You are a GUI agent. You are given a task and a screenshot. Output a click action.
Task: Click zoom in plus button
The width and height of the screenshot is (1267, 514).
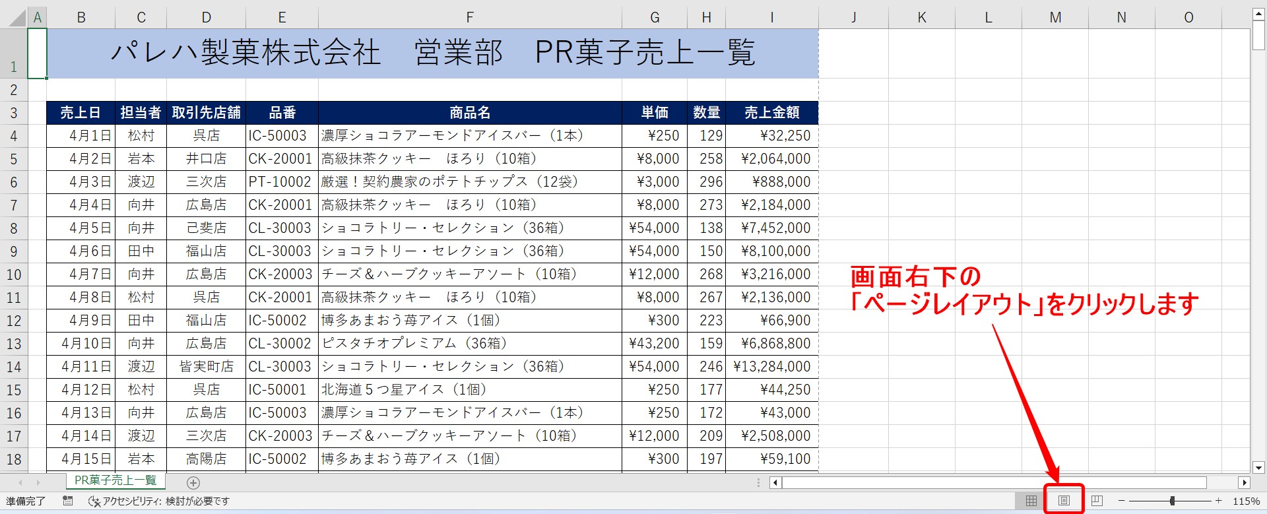click(x=1219, y=501)
